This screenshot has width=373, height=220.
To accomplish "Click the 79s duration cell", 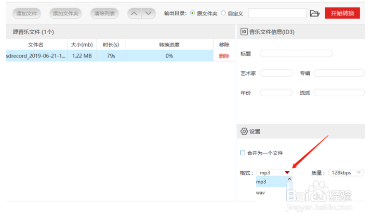I will (x=111, y=56).
